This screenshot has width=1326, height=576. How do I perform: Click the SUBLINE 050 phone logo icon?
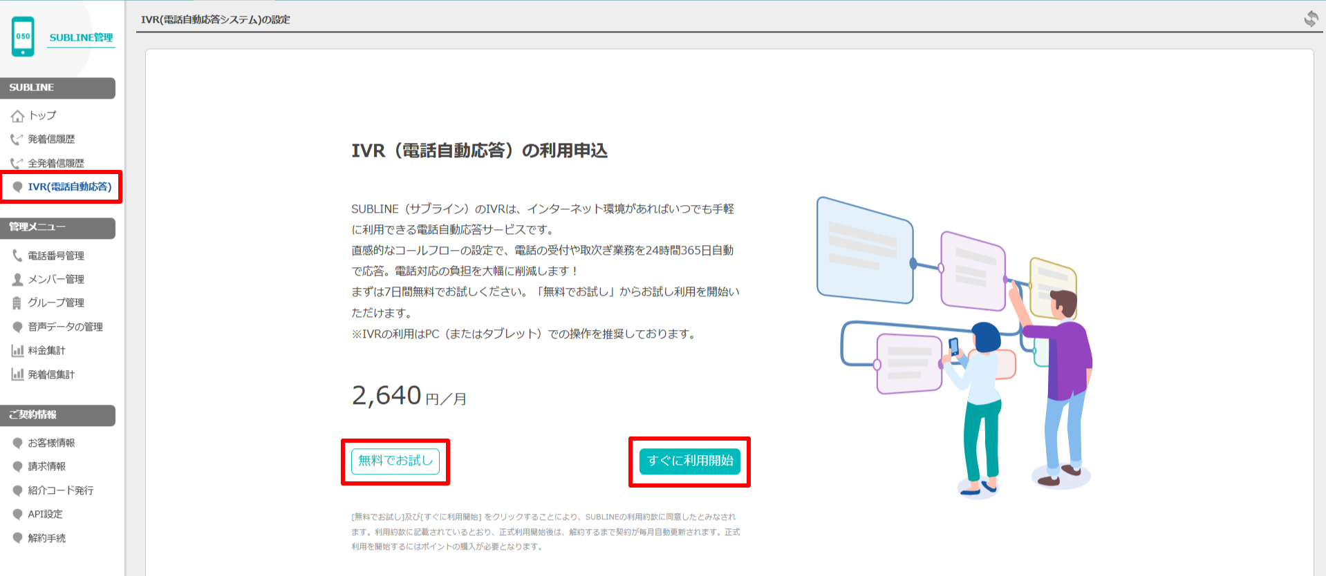(x=23, y=37)
